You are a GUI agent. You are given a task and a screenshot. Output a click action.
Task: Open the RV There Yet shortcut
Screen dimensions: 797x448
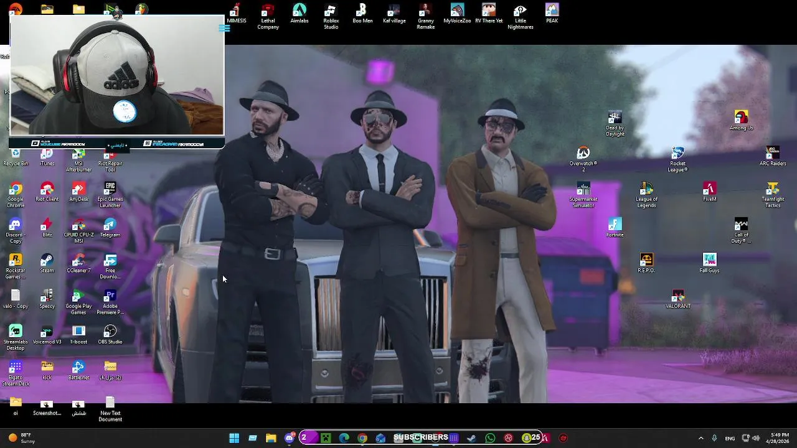(x=489, y=14)
